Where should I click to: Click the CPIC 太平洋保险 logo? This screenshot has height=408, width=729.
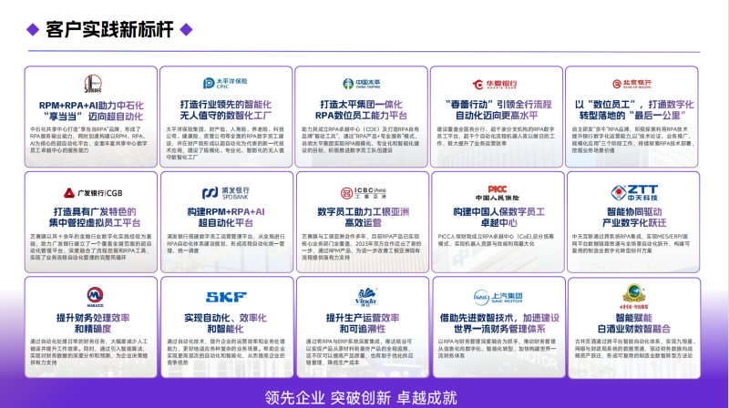225,83
